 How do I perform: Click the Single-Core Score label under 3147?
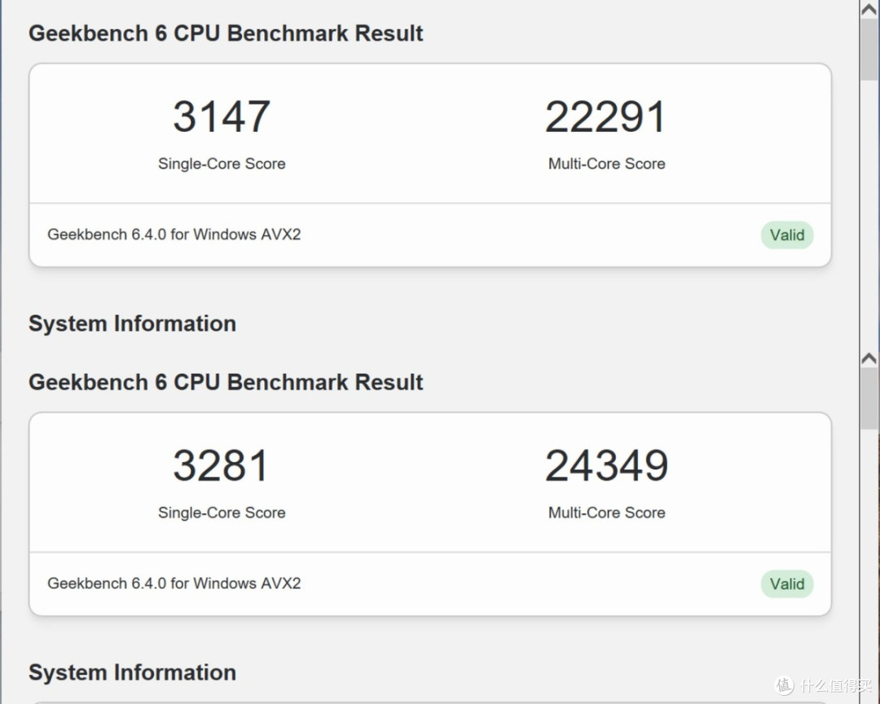[222, 163]
